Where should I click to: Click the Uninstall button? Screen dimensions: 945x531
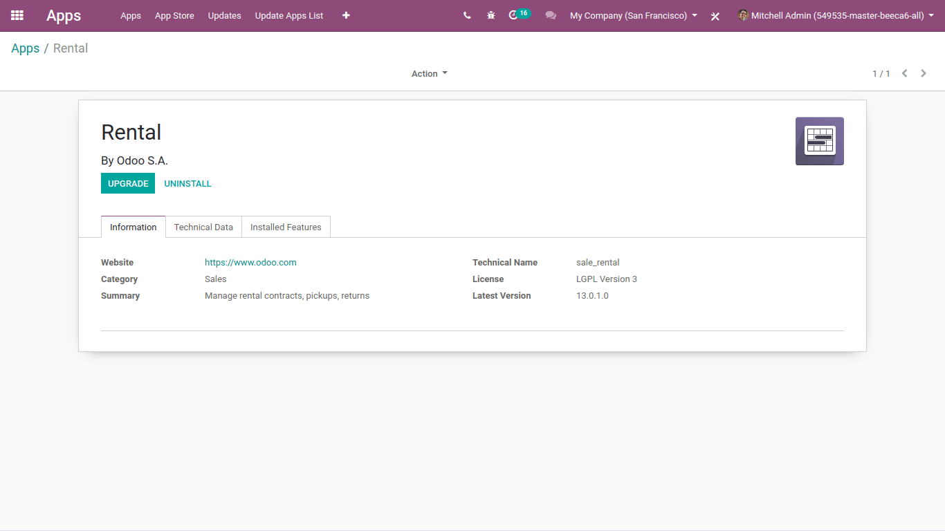click(187, 183)
